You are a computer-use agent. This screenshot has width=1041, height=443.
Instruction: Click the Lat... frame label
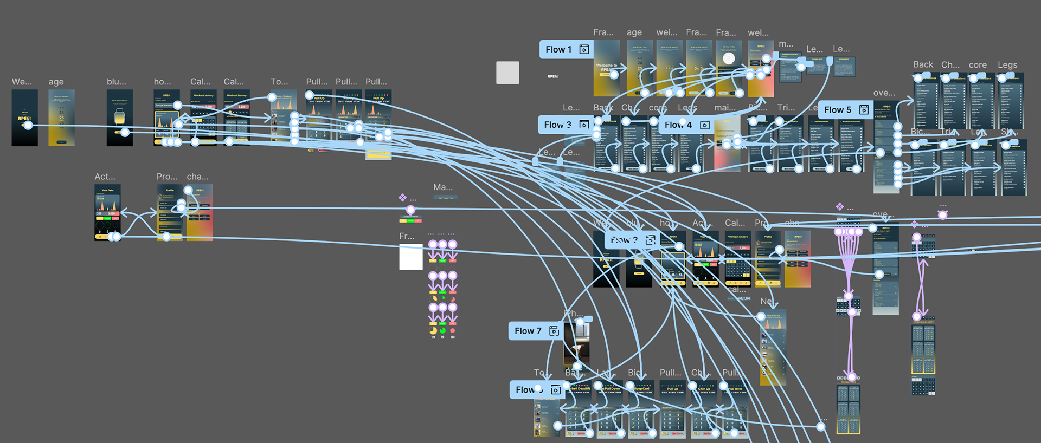click(x=606, y=373)
